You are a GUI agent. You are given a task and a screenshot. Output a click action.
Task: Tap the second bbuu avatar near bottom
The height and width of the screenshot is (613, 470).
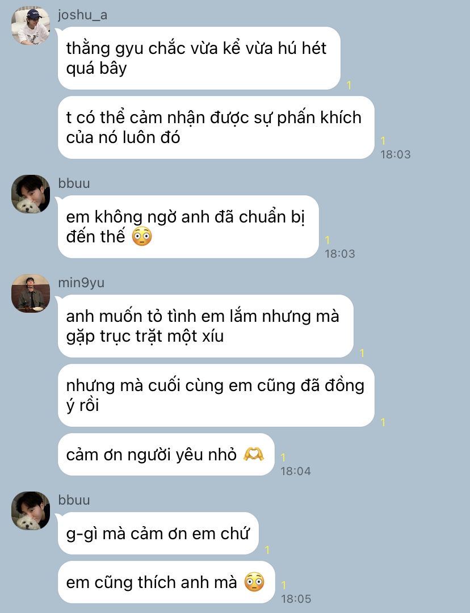click(x=31, y=511)
